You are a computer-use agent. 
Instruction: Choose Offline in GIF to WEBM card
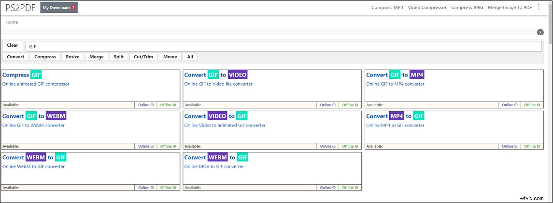tap(168, 146)
